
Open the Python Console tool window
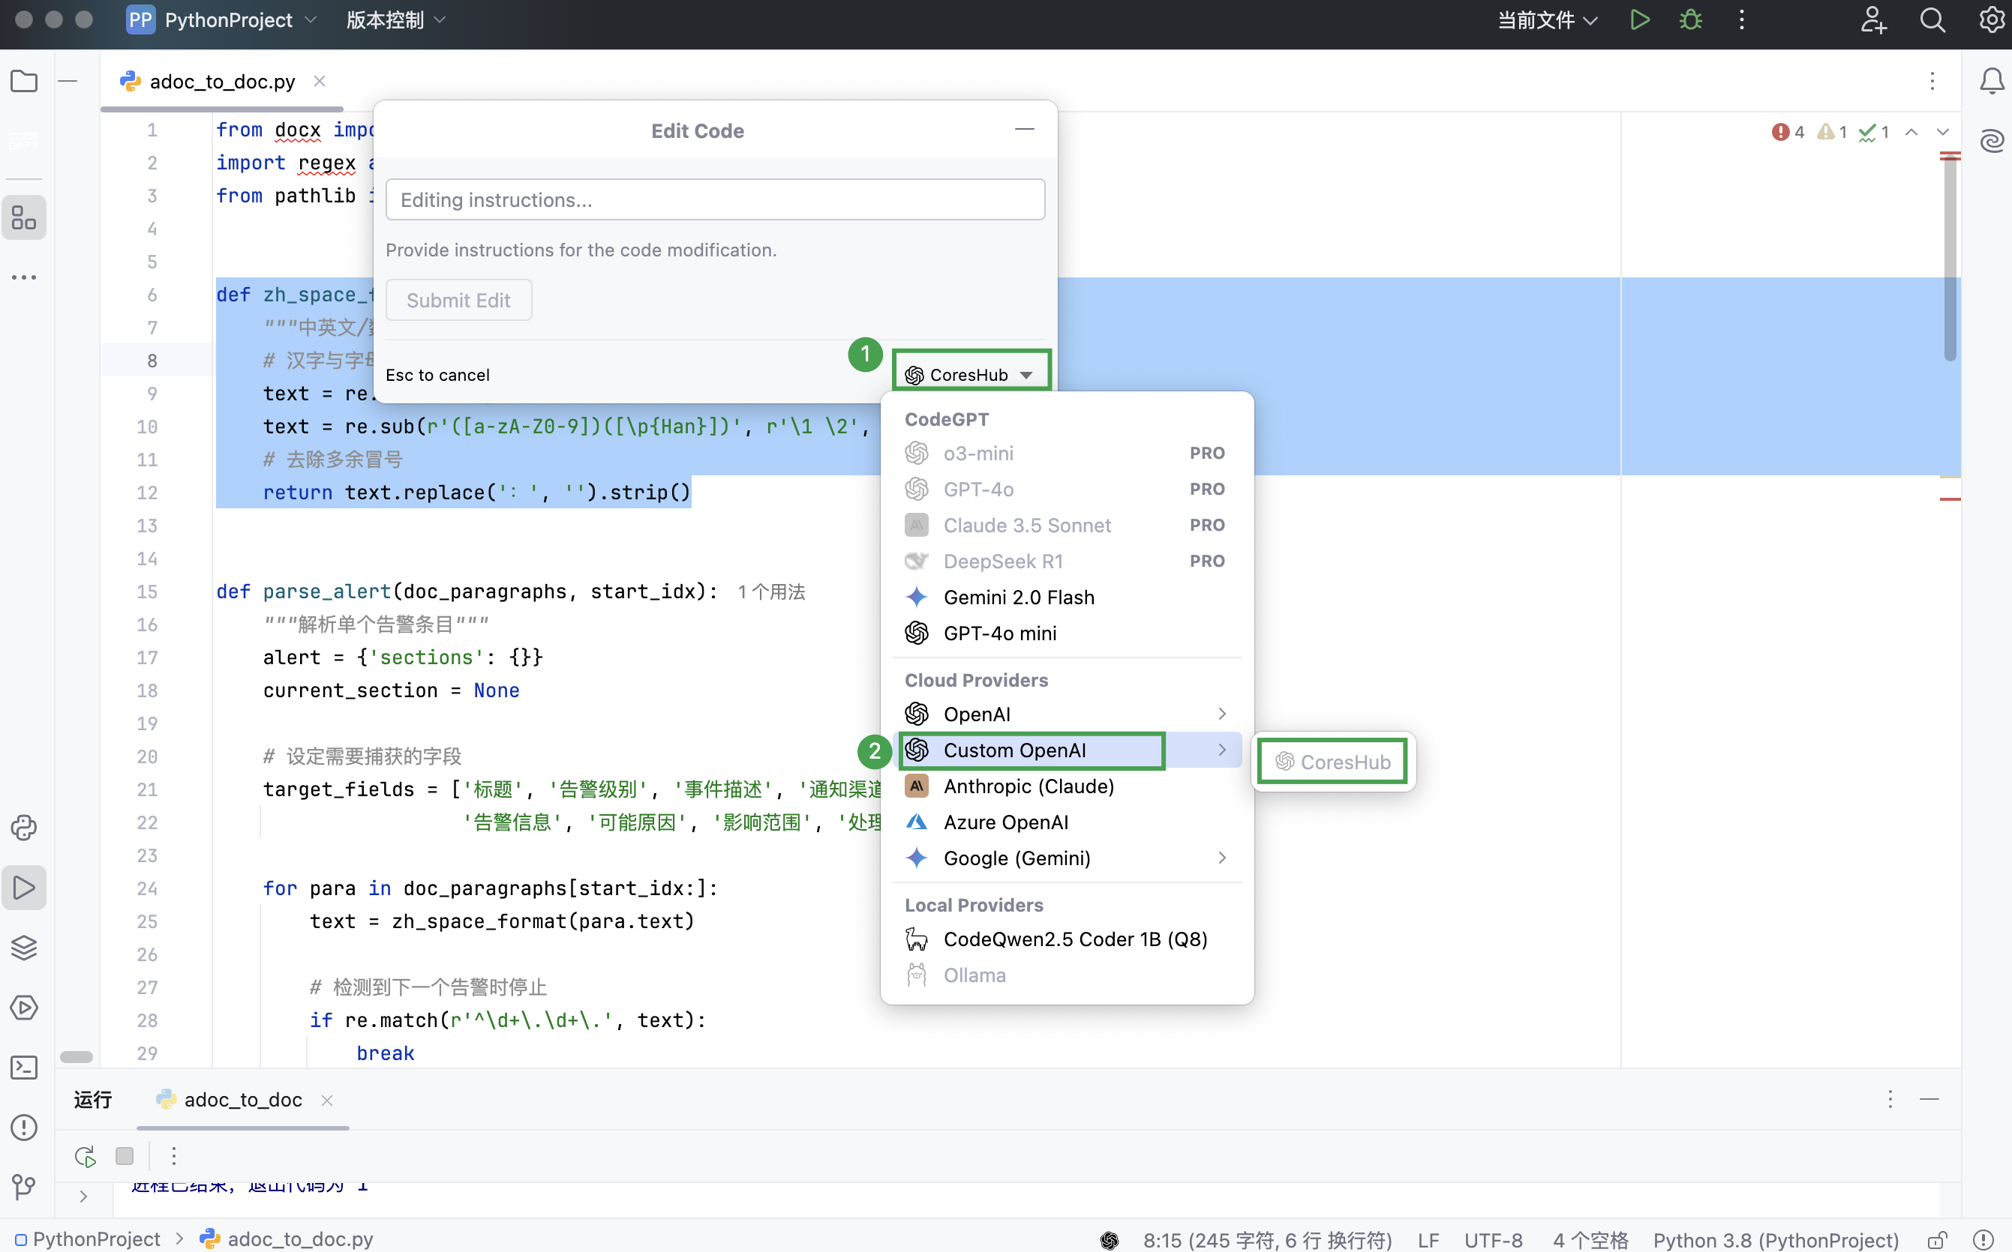(x=24, y=827)
